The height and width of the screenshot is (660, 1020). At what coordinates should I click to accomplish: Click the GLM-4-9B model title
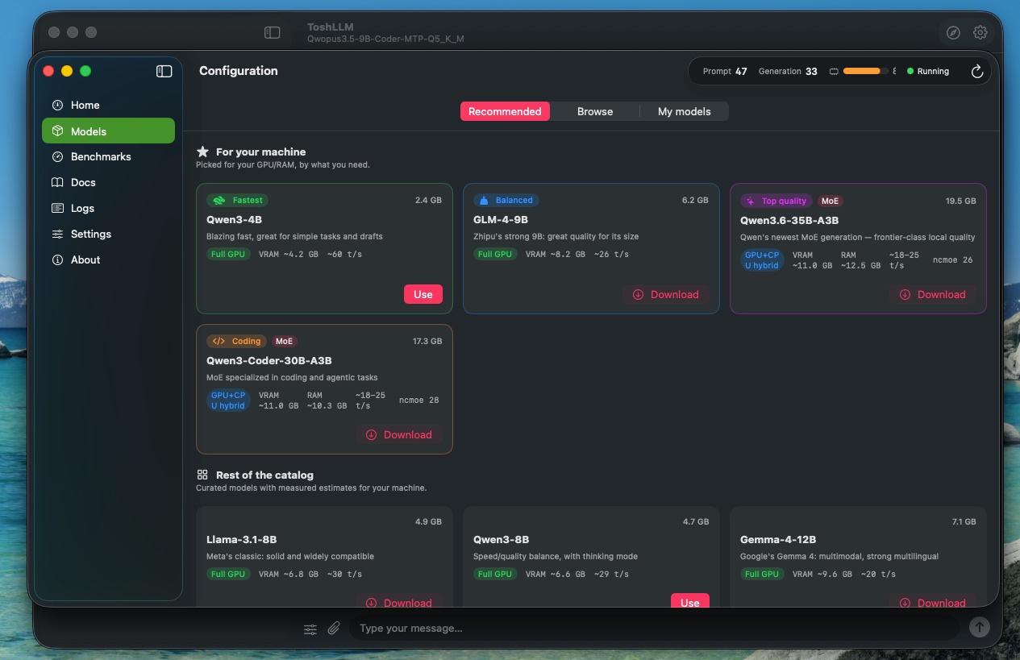click(501, 219)
